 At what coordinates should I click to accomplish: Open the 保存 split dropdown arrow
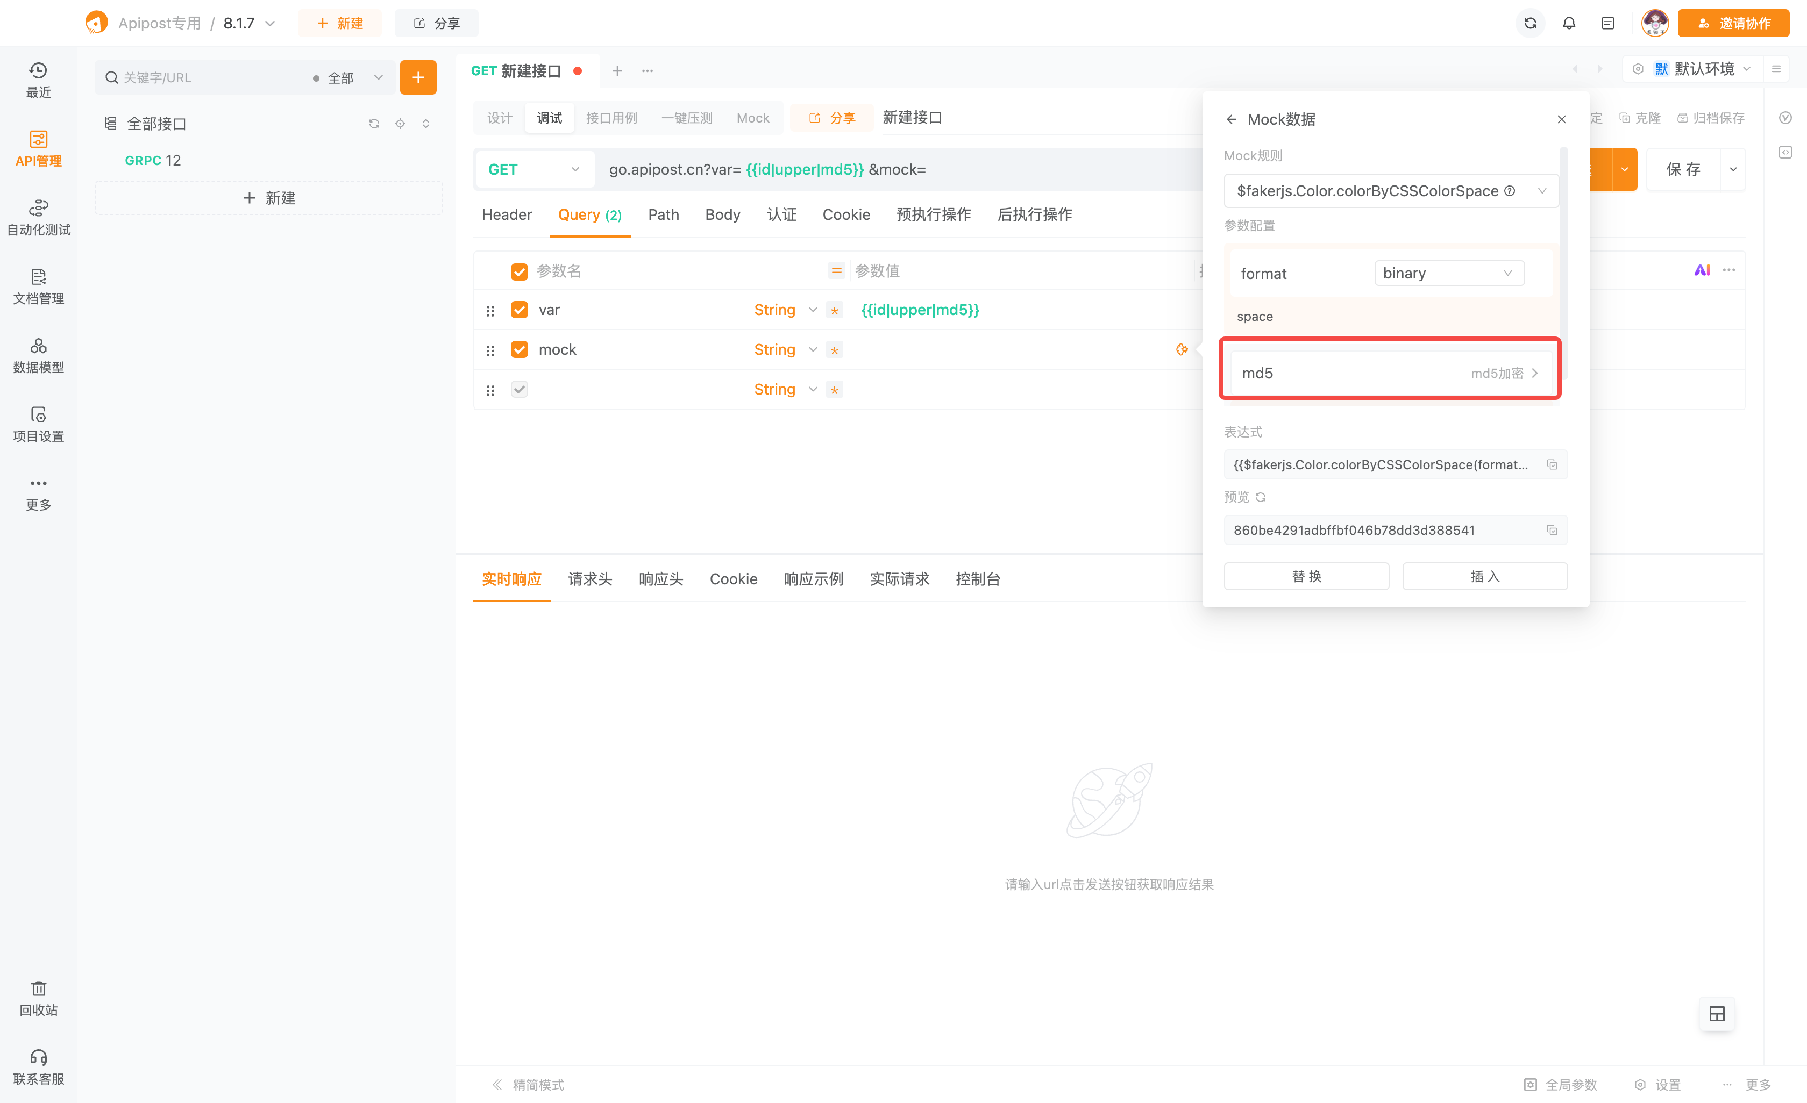coord(1733,169)
